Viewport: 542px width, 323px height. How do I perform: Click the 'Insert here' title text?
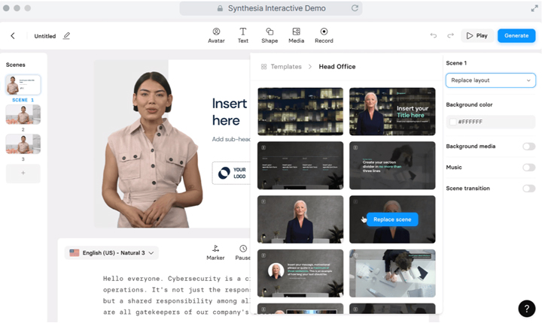pos(230,112)
